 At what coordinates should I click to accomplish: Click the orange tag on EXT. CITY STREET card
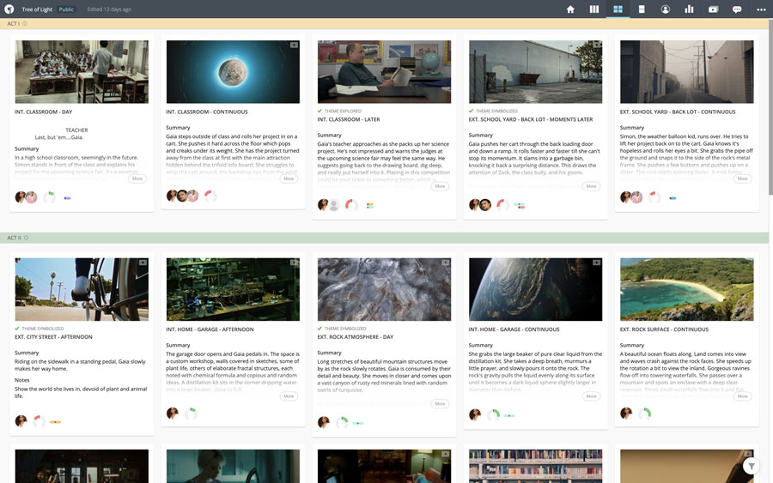click(55, 422)
